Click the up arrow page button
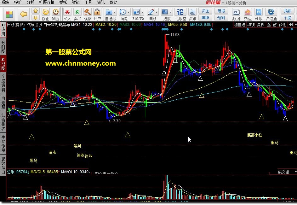The height and width of the screenshot is (205, 297). coord(35,11)
